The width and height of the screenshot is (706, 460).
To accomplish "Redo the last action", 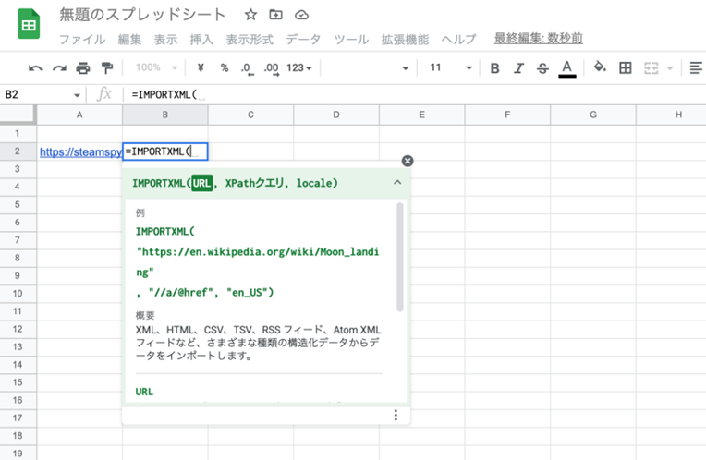I will point(59,68).
